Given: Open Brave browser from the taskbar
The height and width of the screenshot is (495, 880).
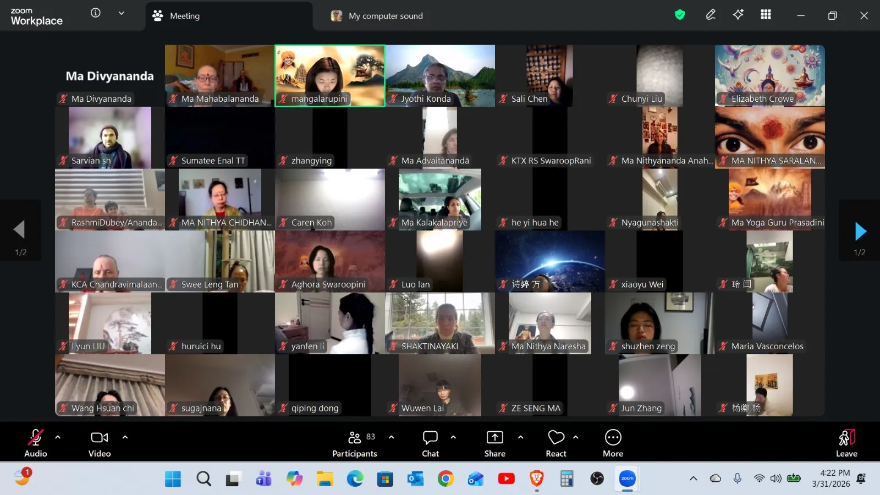Looking at the screenshot, I should click(x=537, y=479).
